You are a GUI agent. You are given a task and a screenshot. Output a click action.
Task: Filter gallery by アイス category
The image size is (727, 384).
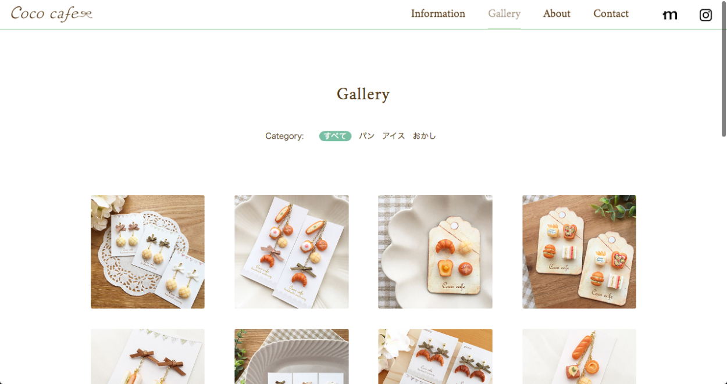pyautogui.click(x=394, y=136)
